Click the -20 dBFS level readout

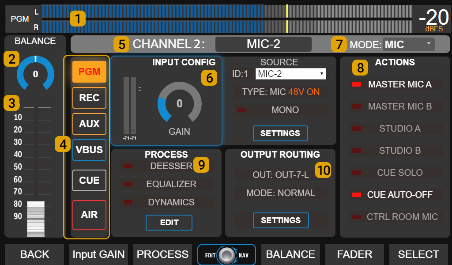(433, 20)
